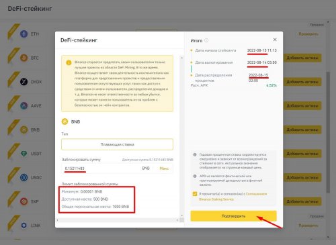
Task: Click the dialog horizontal scrollbar right arrow
Action: (x=177, y=220)
